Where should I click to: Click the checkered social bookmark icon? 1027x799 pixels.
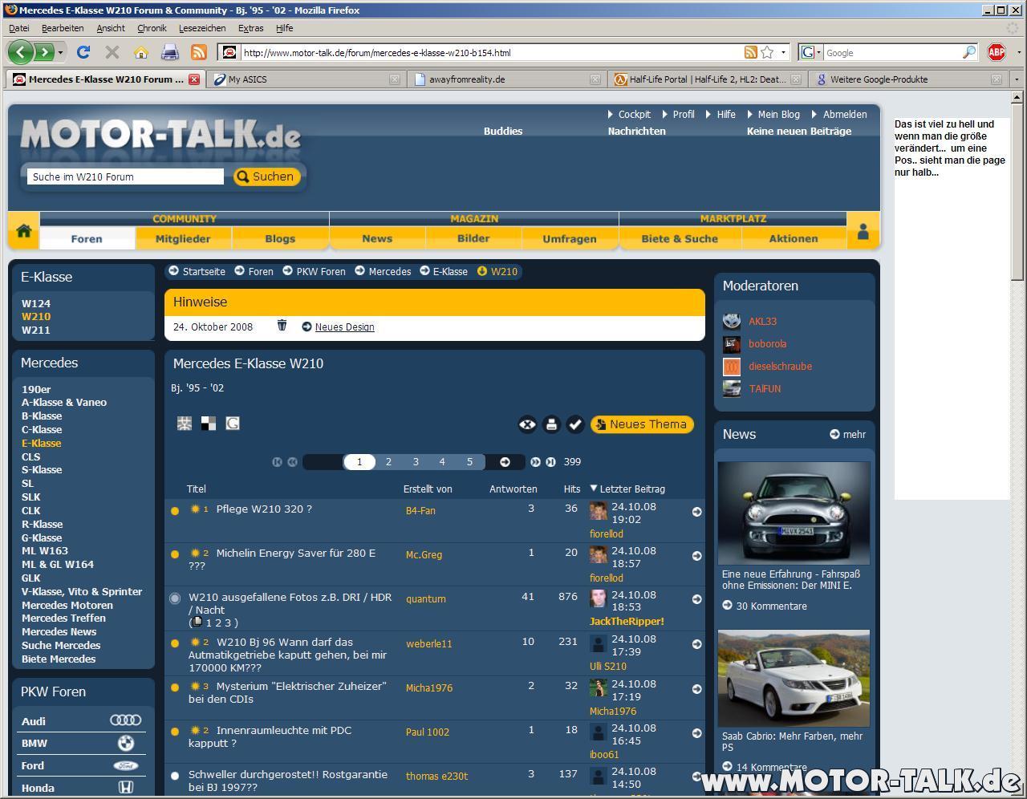pos(209,424)
